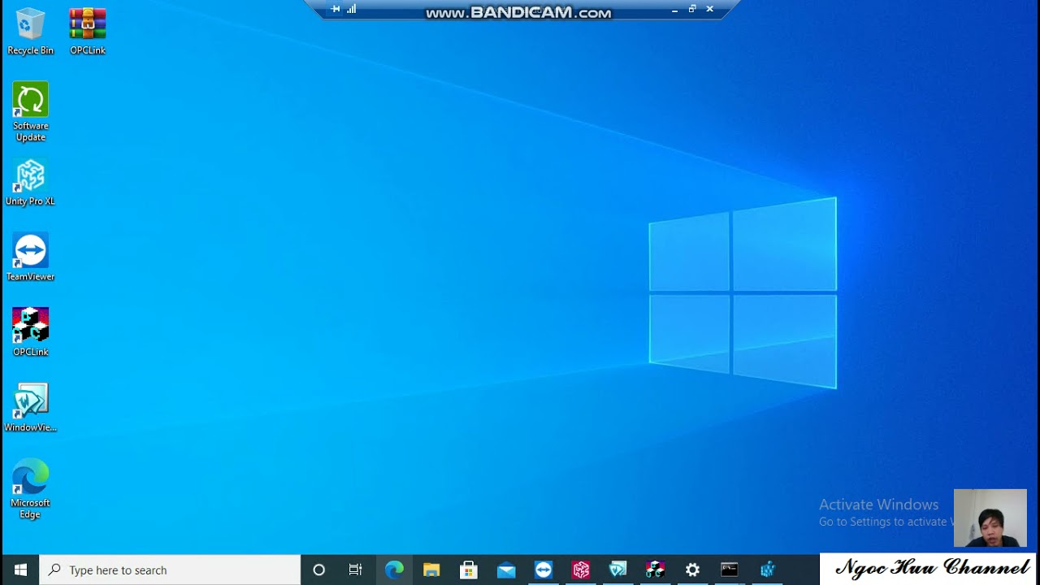This screenshot has height=585, width=1040.
Task: Switch to WindowViewer on the taskbar
Action: point(618,570)
